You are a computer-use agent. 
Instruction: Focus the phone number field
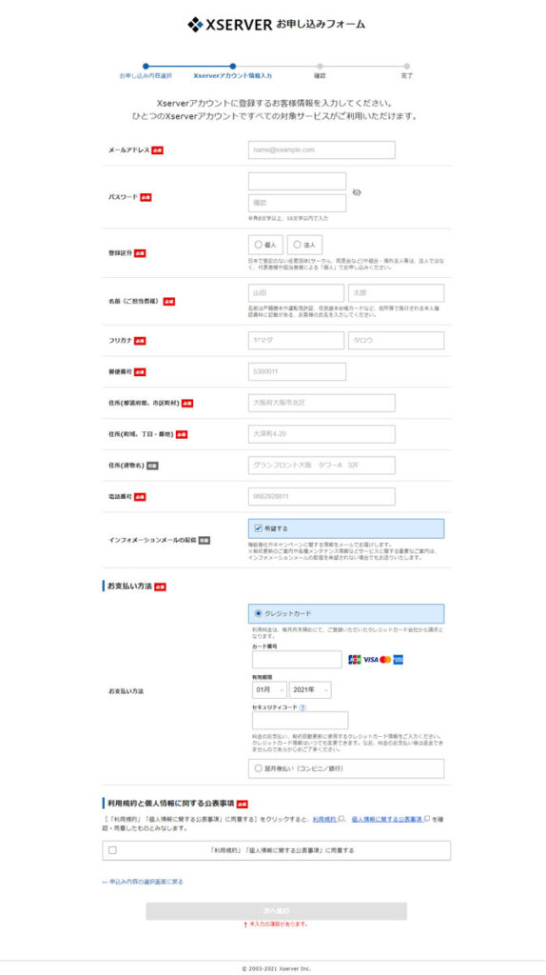coord(322,496)
